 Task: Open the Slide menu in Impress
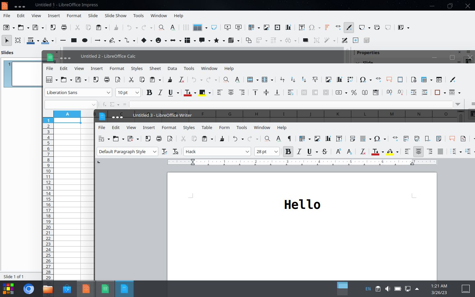coord(93,16)
